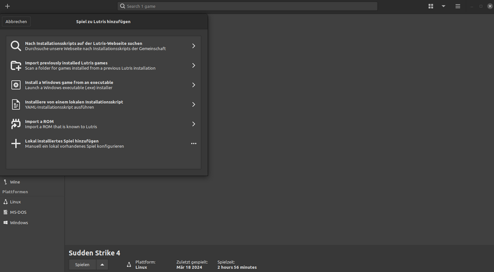Select 'Import previously installed Lutris games'

pos(66,63)
